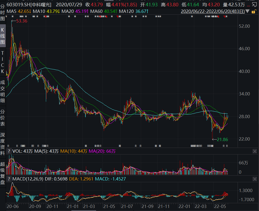Close the VOL indicator panel
This screenshot has height=211, width=259.
pyautogui.click(x=255, y=151)
